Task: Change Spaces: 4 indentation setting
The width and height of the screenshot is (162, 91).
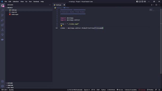Action: tap(87, 90)
